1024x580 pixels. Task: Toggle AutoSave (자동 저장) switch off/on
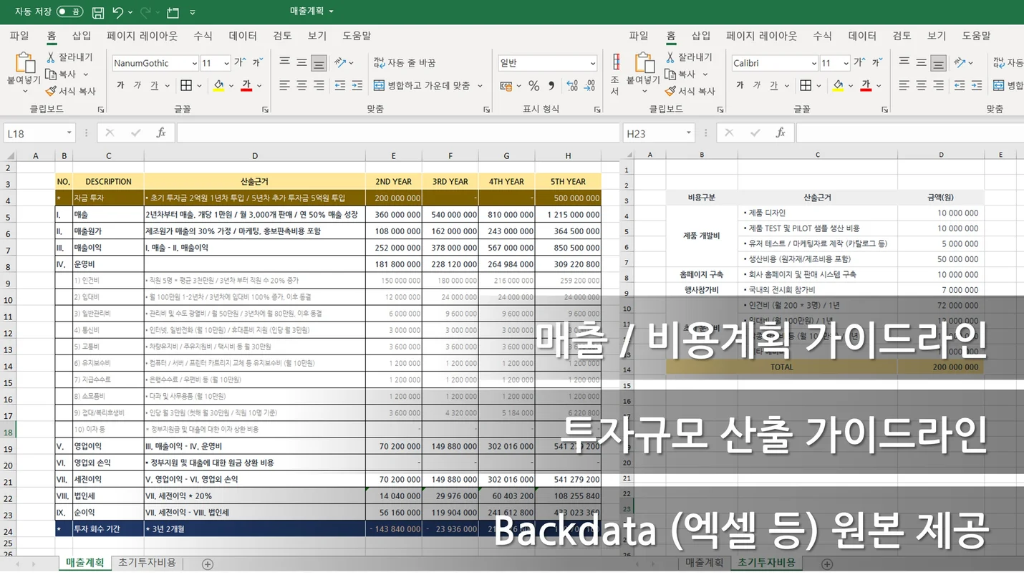[69, 11]
